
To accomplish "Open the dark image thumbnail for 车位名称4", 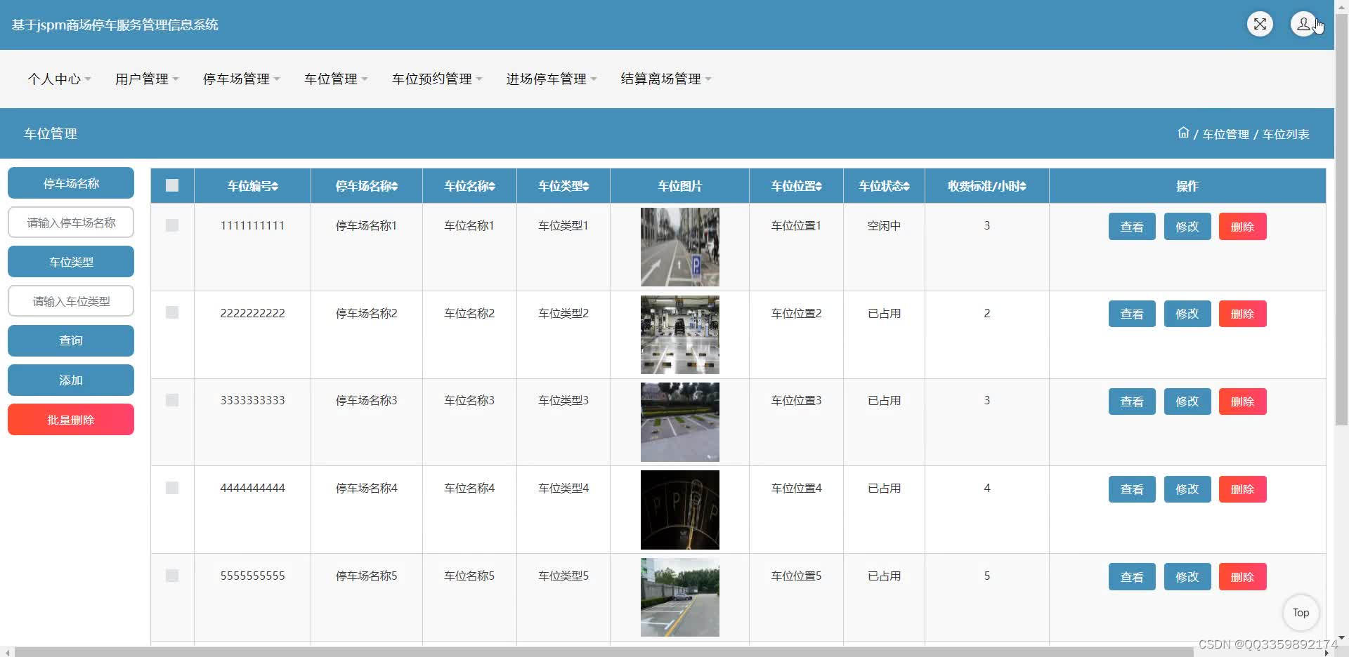I will point(680,510).
